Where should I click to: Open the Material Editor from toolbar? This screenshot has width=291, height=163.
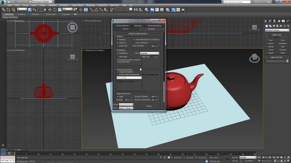(x=168, y=10)
